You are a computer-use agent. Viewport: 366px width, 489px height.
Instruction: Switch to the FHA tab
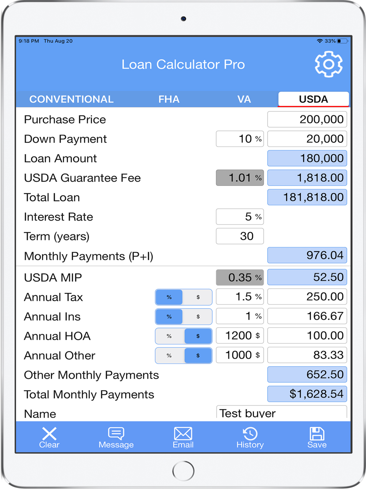pyautogui.click(x=169, y=99)
